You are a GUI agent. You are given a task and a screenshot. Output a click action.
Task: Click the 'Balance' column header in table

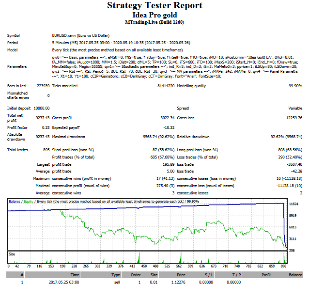pyautogui.click(x=295, y=275)
